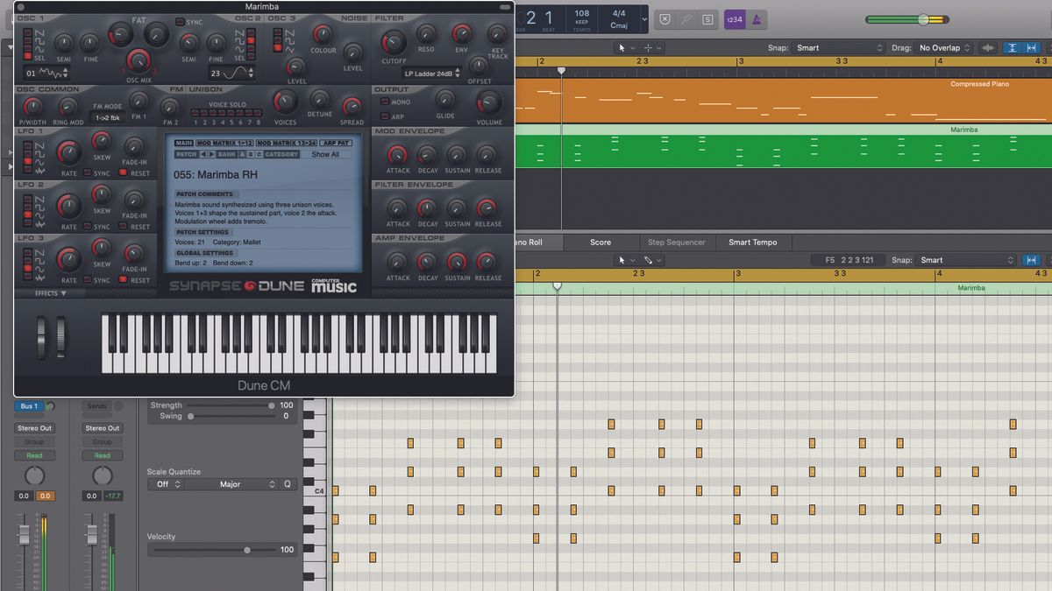Select the Brush tool in the Piano Roll

(649, 259)
